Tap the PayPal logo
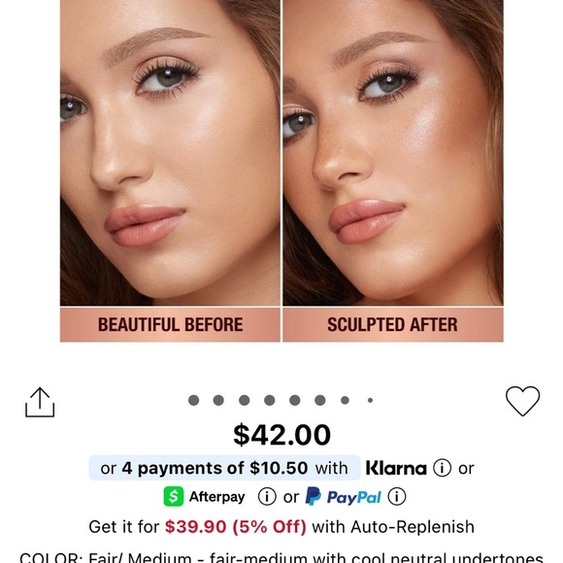563x563 pixels. tap(343, 497)
